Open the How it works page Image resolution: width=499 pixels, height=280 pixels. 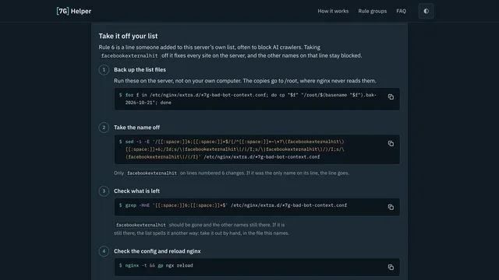(x=333, y=11)
